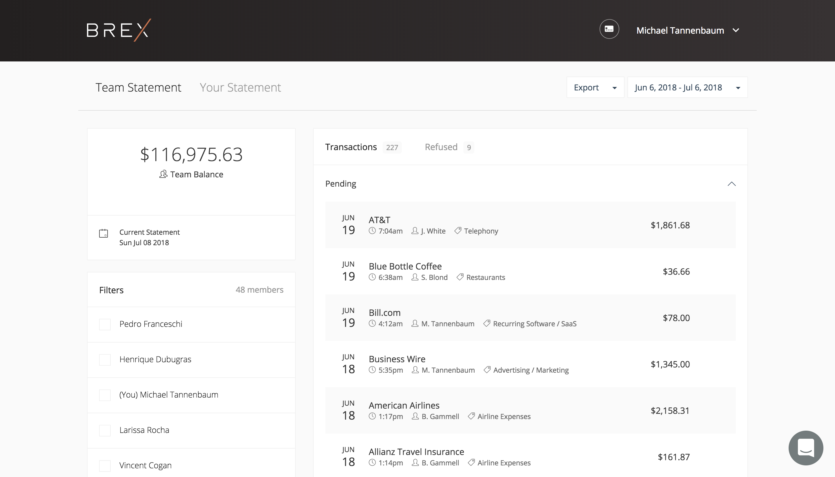Click the 227 transactions count badge
This screenshot has height=477, width=835.
(x=392, y=148)
